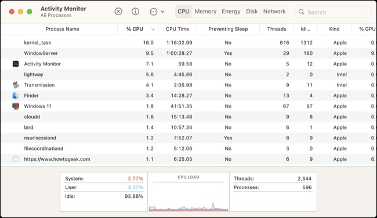Screen dimensions: 377x218
Task: Select the kernel_task process row
Action: [188, 42]
